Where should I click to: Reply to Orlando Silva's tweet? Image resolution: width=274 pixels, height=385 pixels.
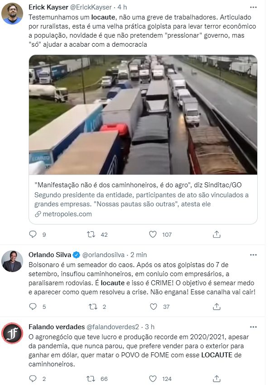point(32,307)
